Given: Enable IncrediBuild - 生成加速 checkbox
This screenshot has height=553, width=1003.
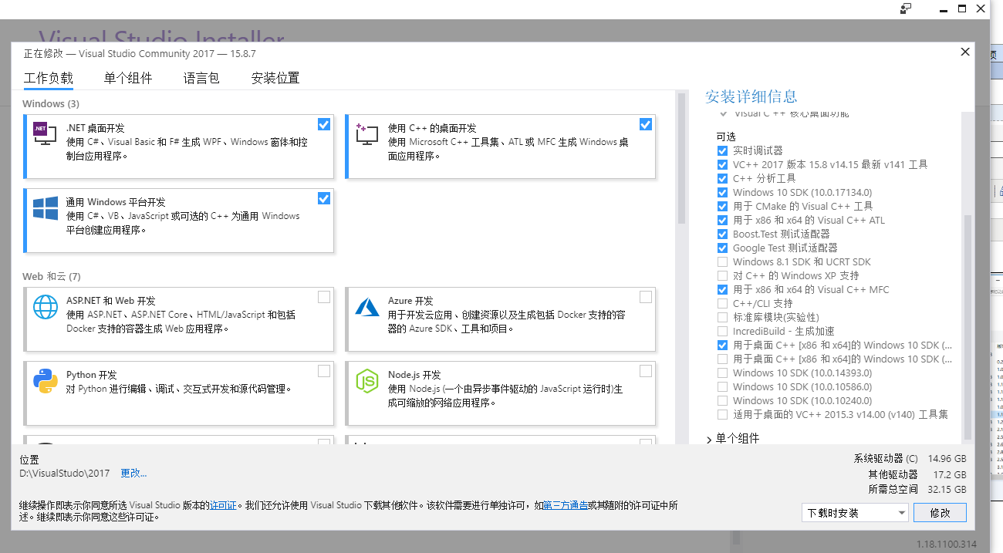Looking at the screenshot, I should [722, 331].
